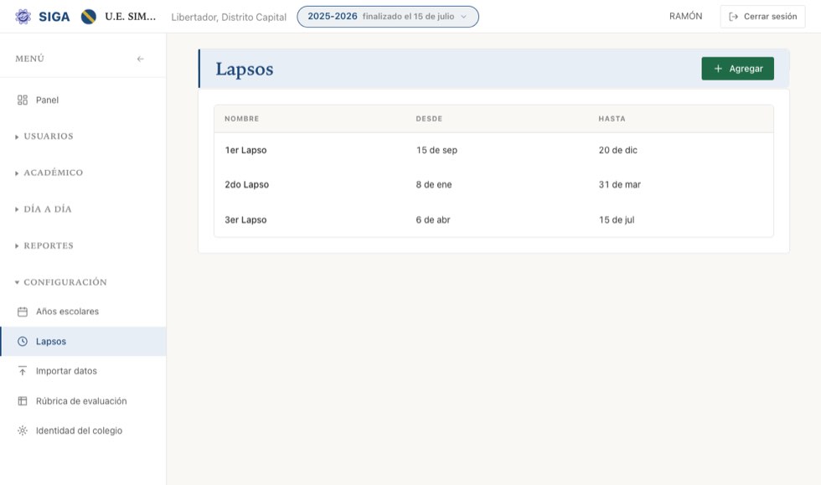Click the logout arrow icon

pyautogui.click(x=734, y=17)
